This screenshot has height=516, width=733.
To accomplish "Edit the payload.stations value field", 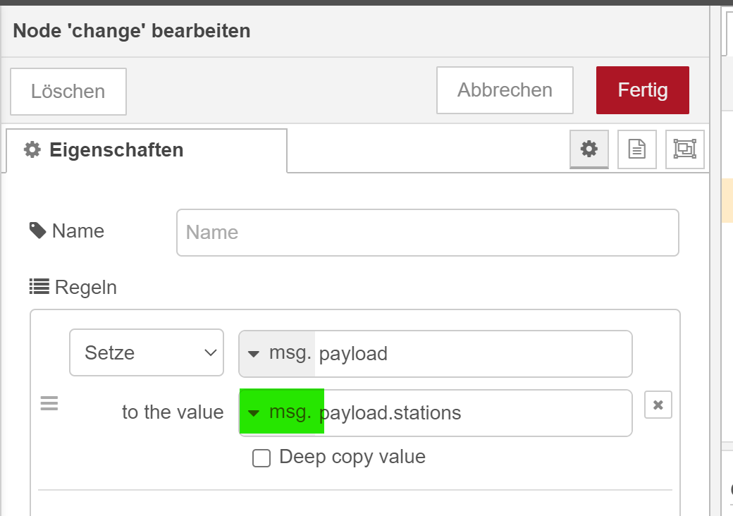I will coord(476,412).
